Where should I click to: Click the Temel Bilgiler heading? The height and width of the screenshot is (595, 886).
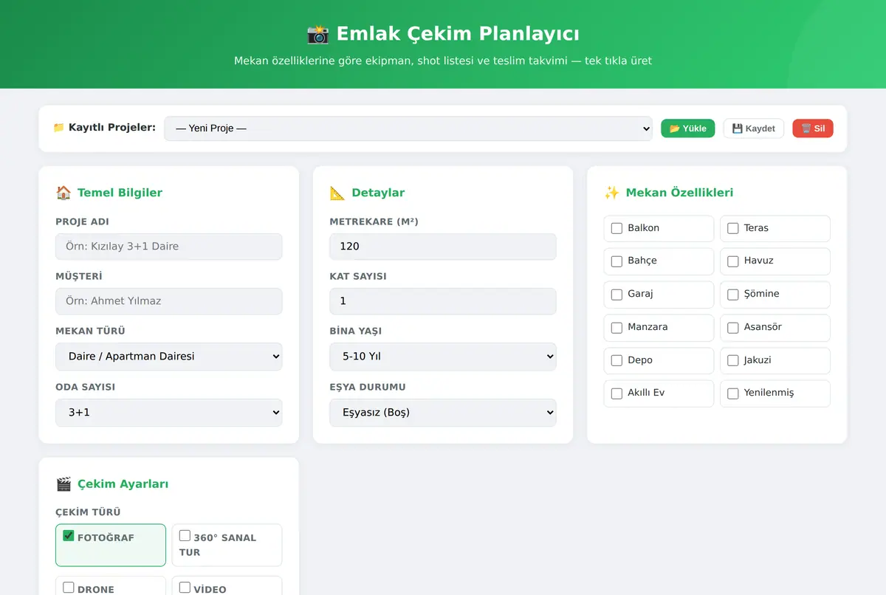click(x=120, y=193)
